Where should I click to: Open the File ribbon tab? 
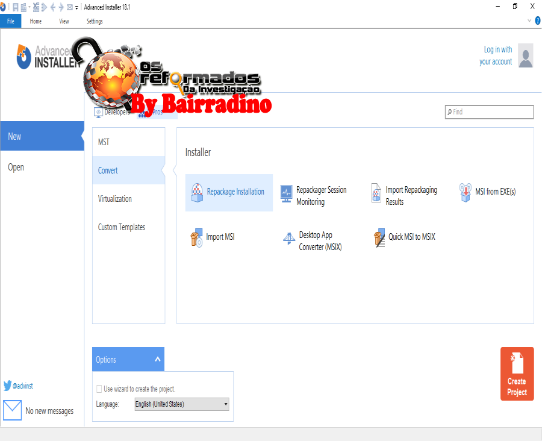coord(11,21)
